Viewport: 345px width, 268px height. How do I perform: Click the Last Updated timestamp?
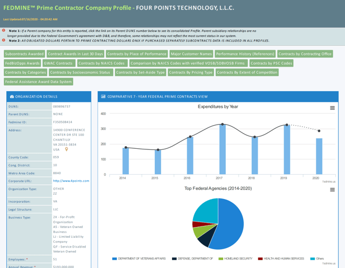[30, 19]
